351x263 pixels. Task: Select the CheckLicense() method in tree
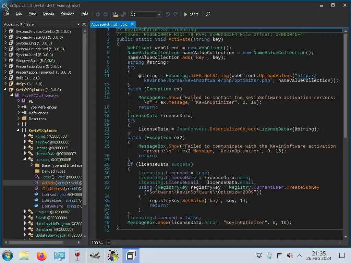pyautogui.click(x=62, y=189)
